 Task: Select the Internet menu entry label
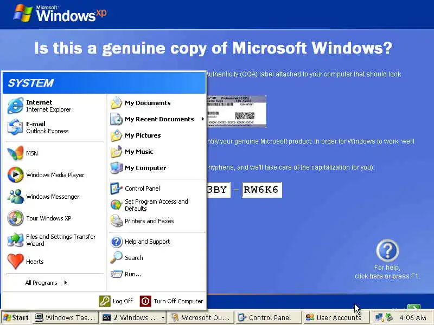pyautogui.click(x=39, y=102)
